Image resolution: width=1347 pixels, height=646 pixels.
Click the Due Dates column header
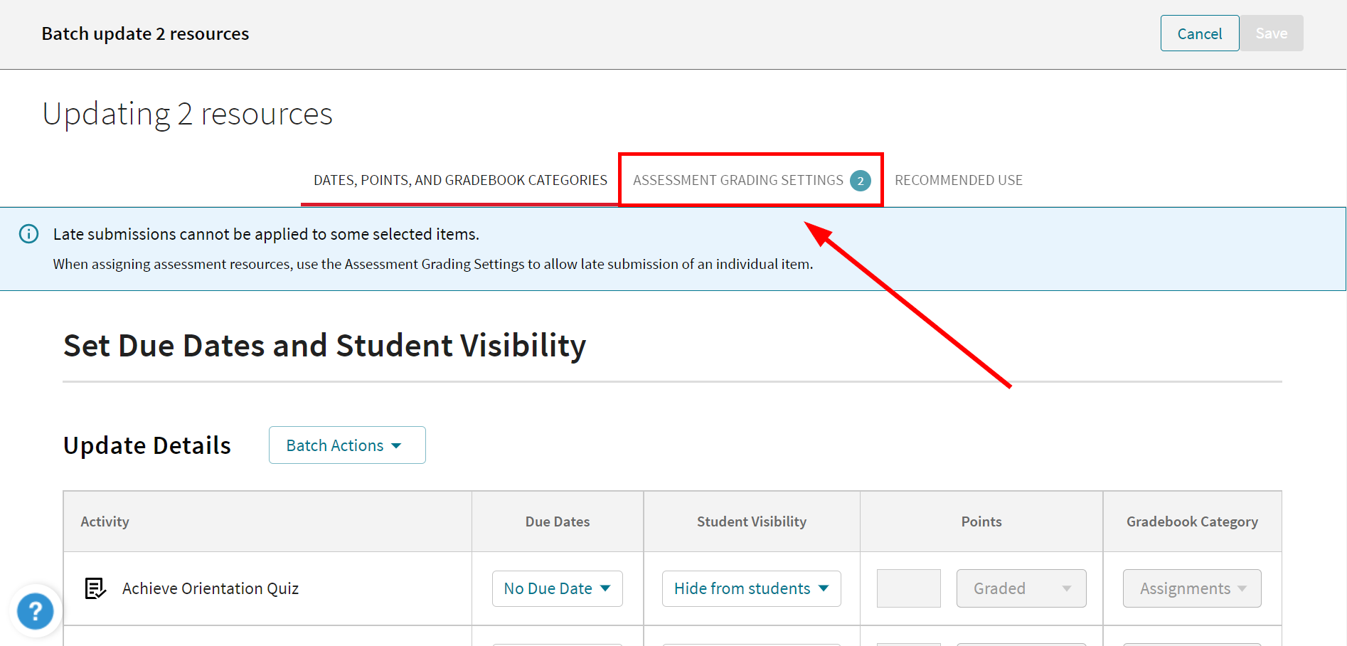557,521
